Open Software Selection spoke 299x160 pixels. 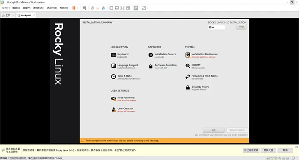pos(162,66)
